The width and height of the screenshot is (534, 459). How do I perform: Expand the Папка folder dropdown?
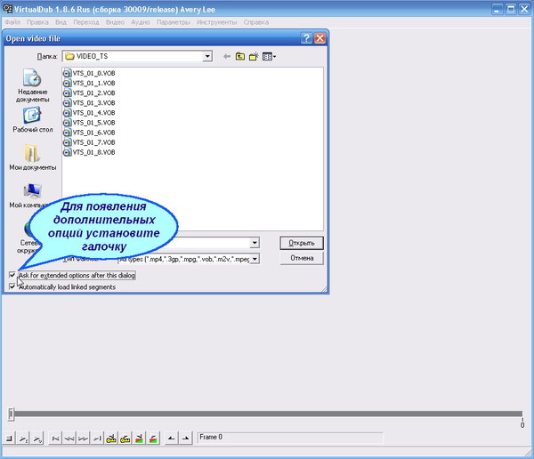207,56
